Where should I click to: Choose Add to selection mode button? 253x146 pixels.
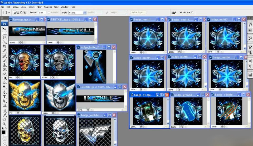pyautogui.click(x=18, y=12)
